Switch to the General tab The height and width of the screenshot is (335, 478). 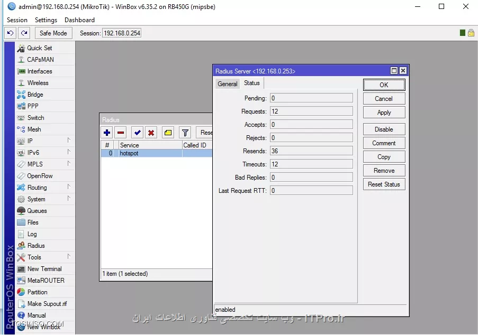coord(228,83)
